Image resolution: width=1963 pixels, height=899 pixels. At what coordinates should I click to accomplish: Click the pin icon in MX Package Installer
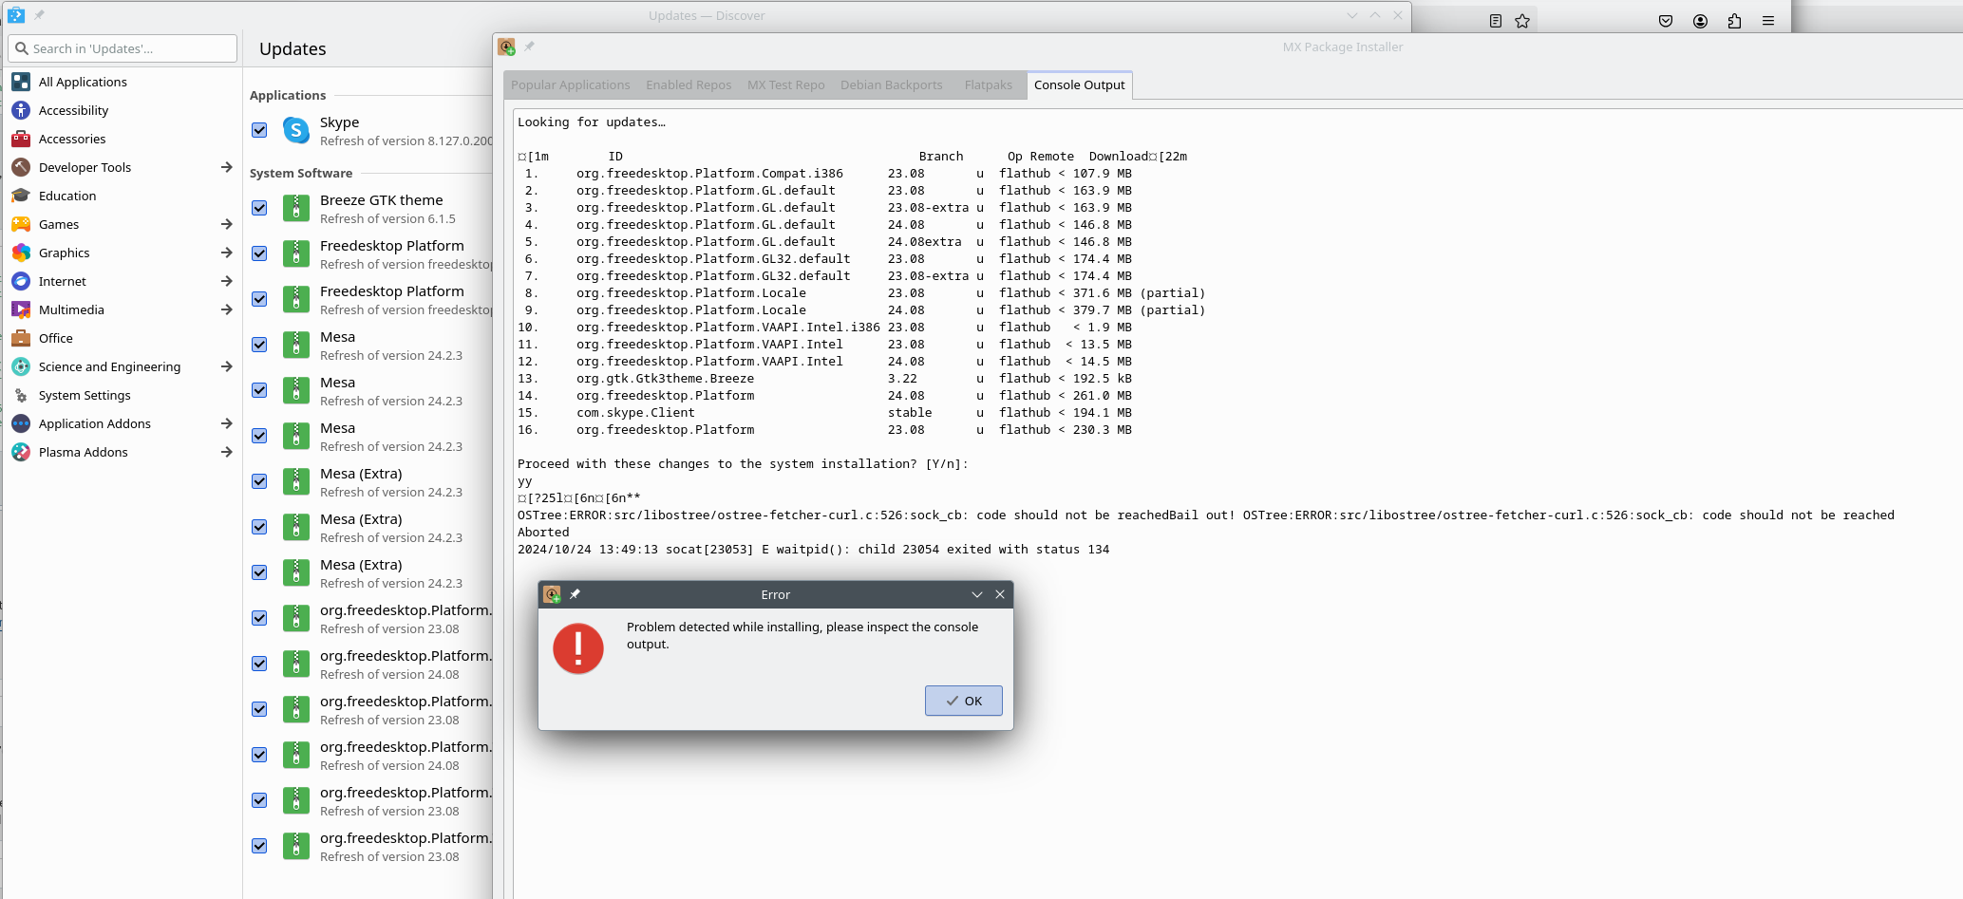[530, 47]
